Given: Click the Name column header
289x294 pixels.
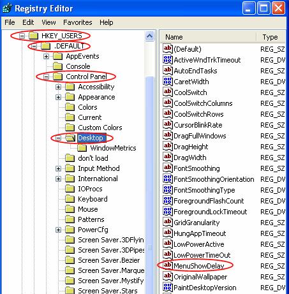Looking at the screenshot, I should point(209,37).
